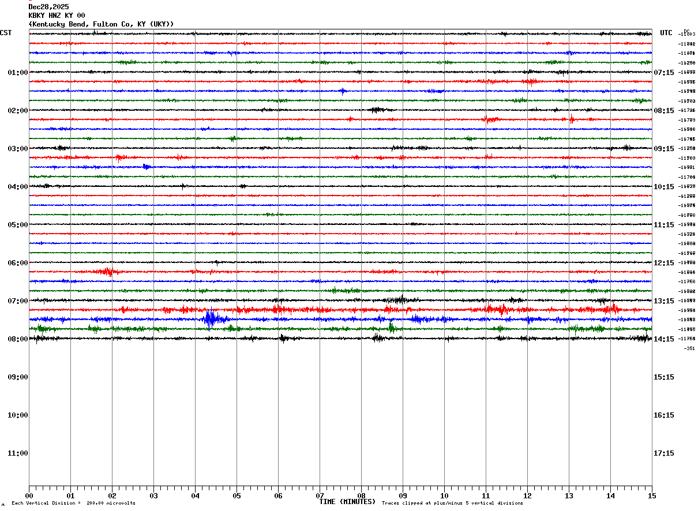Click minute 00 on the time axis
This screenshot has width=698, height=511.
(x=29, y=495)
